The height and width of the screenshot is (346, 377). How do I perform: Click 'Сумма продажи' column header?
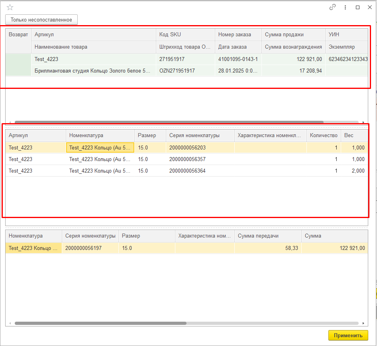293,35
